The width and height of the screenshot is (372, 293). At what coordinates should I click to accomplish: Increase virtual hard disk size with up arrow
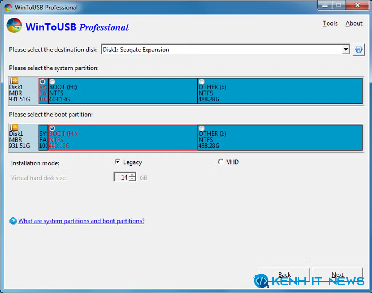tap(132, 175)
